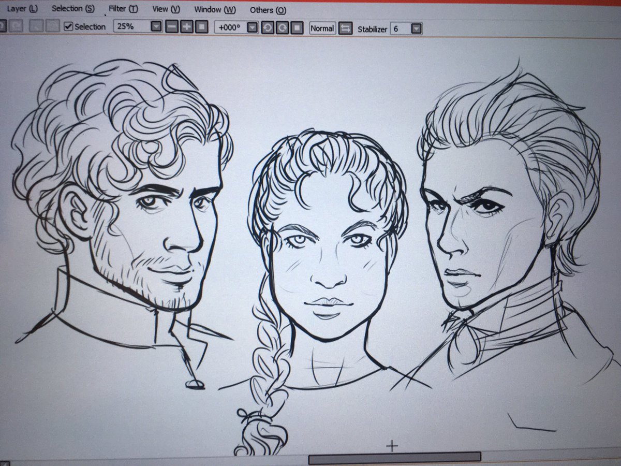Click the reset zoom square icon
Viewport: 621px width, 466px height.
pyautogui.click(x=202, y=27)
